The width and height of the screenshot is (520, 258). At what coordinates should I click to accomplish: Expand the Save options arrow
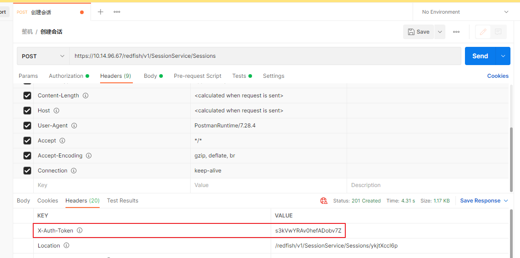pyautogui.click(x=440, y=32)
